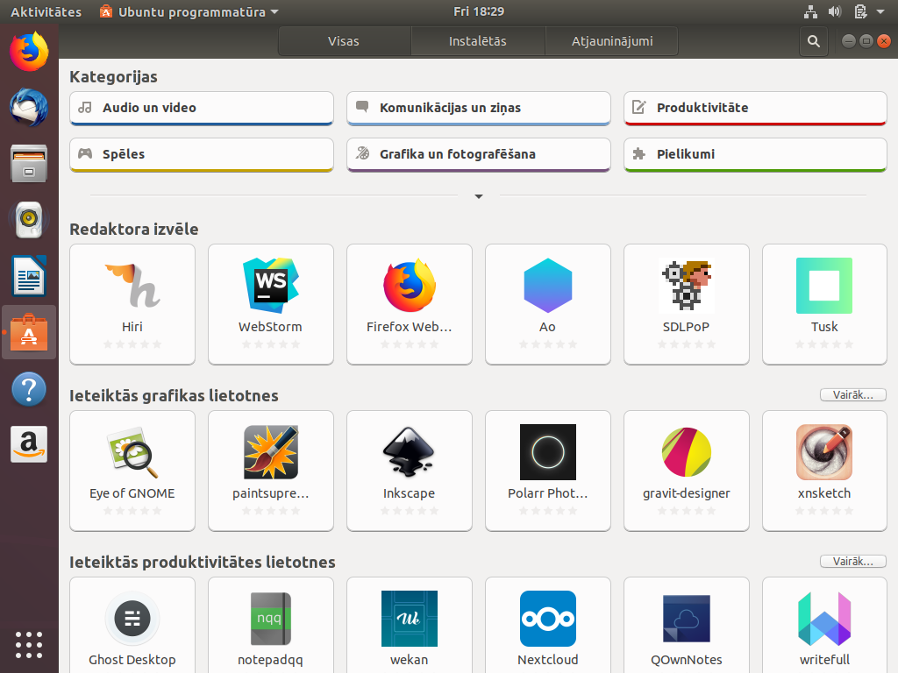Screen dimensions: 898x673
Task: Open the wekan app icon
Action: pos(410,619)
